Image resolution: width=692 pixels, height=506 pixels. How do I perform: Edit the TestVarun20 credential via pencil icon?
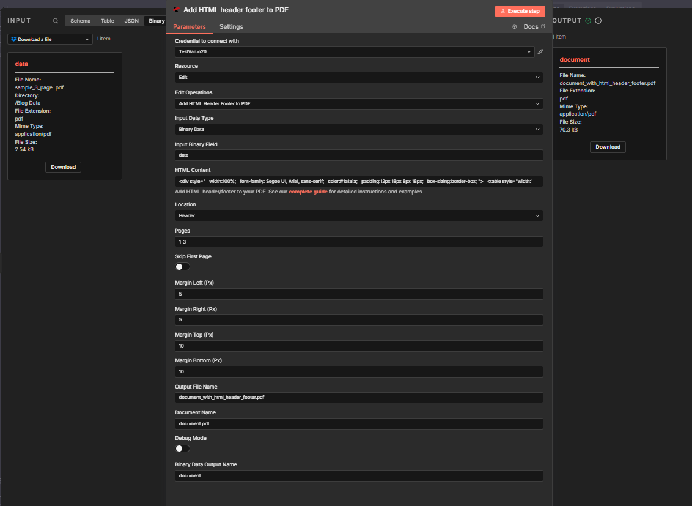point(540,51)
